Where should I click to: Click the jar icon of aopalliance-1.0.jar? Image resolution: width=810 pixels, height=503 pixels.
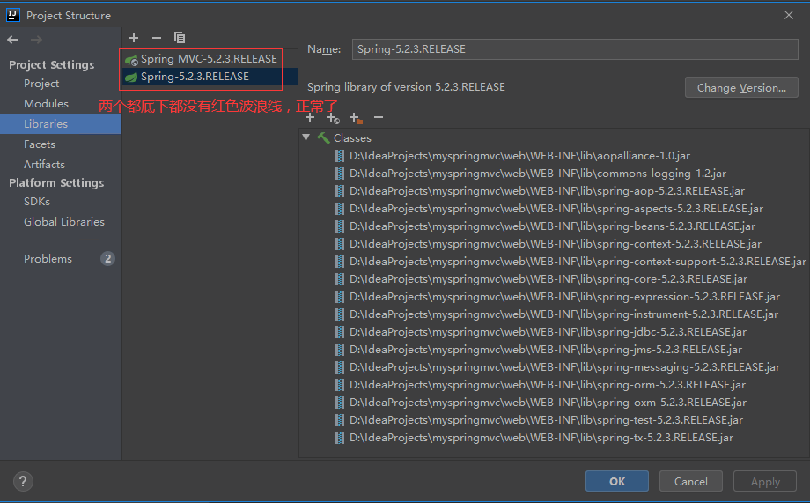[339, 156]
